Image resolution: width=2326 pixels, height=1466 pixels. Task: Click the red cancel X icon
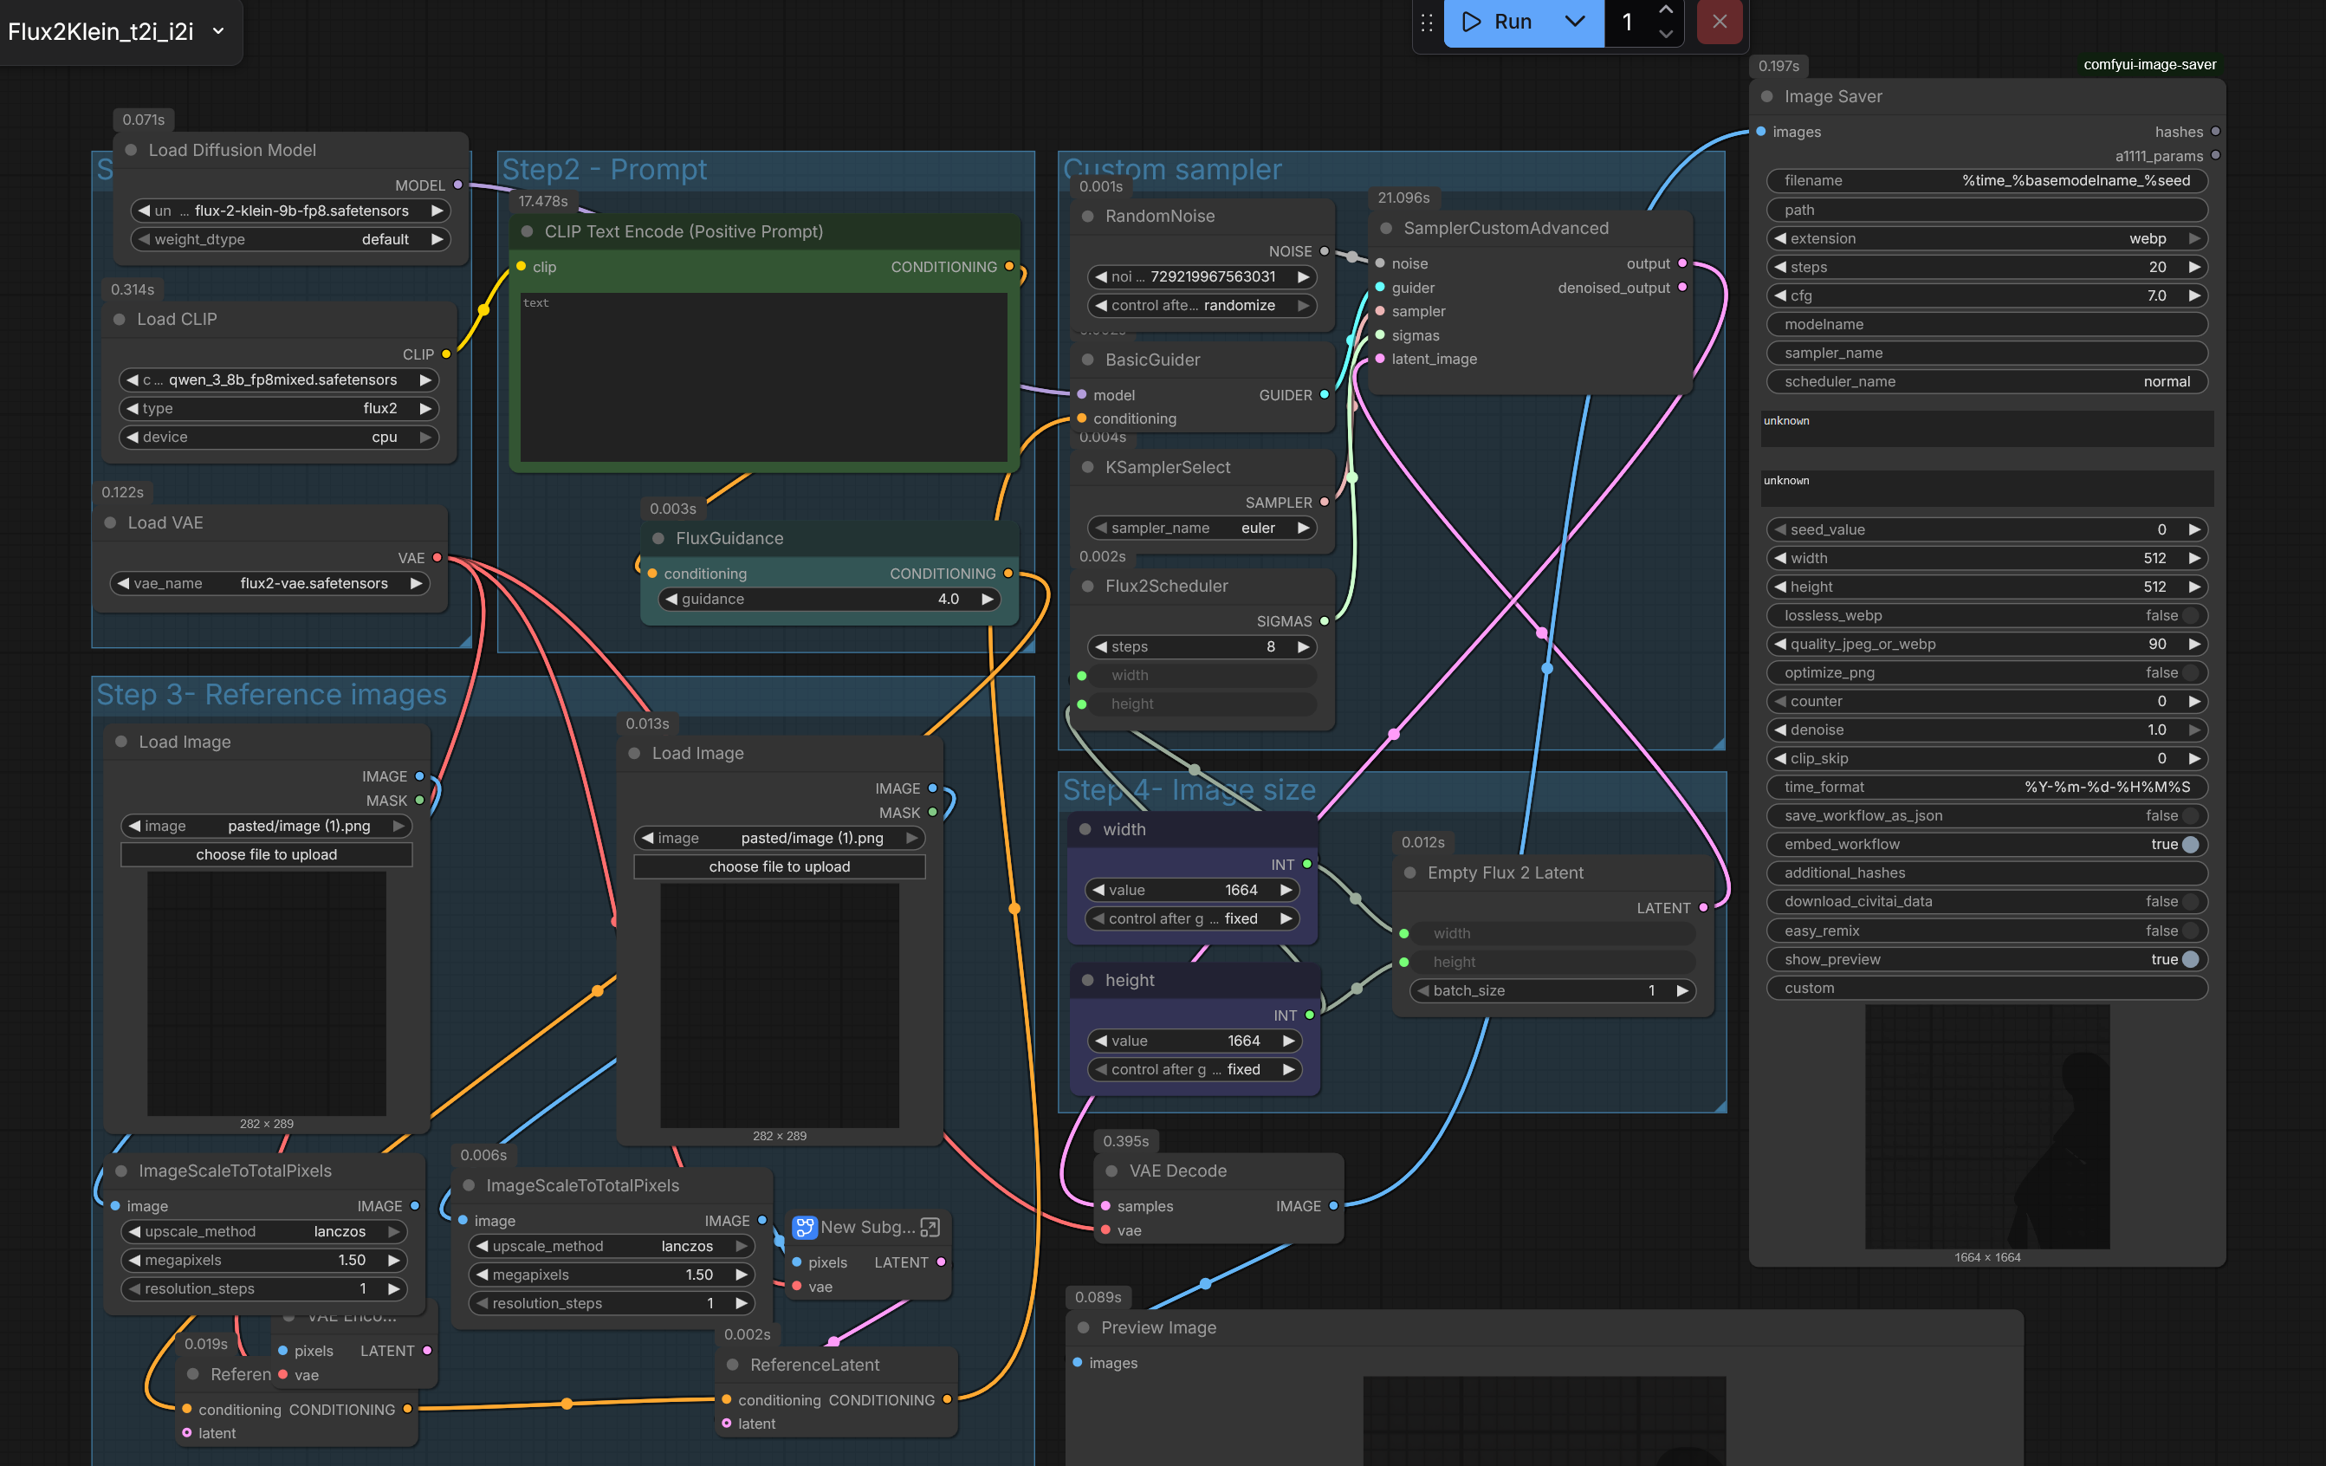1720,22
